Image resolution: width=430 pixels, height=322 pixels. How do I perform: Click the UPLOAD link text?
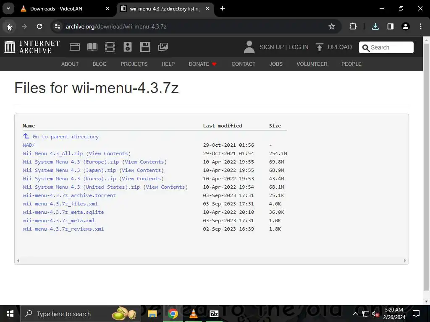coord(340,47)
